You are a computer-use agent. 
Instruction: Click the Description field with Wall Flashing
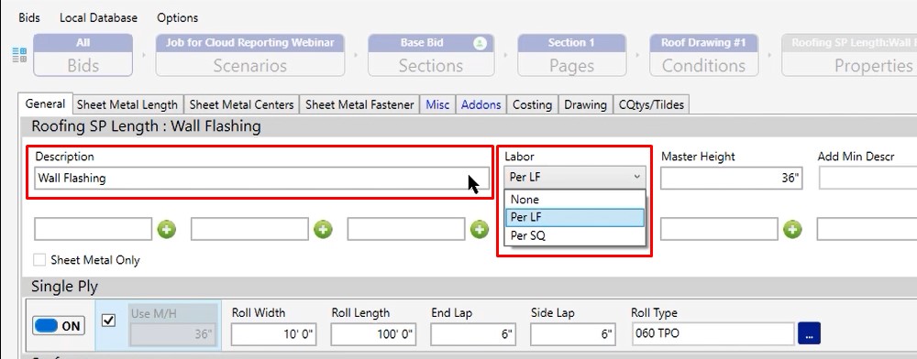(x=261, y=178)
